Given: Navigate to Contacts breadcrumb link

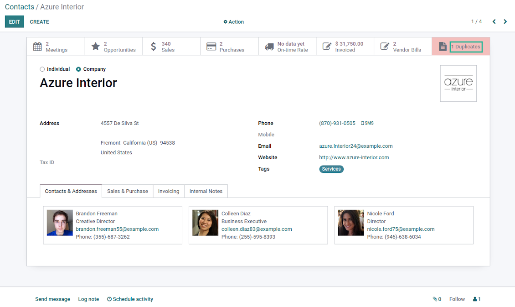Looking at the screenshot, I should (x=20, y=7).
